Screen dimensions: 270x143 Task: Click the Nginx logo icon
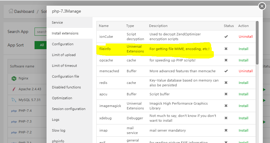pos(14,78)
